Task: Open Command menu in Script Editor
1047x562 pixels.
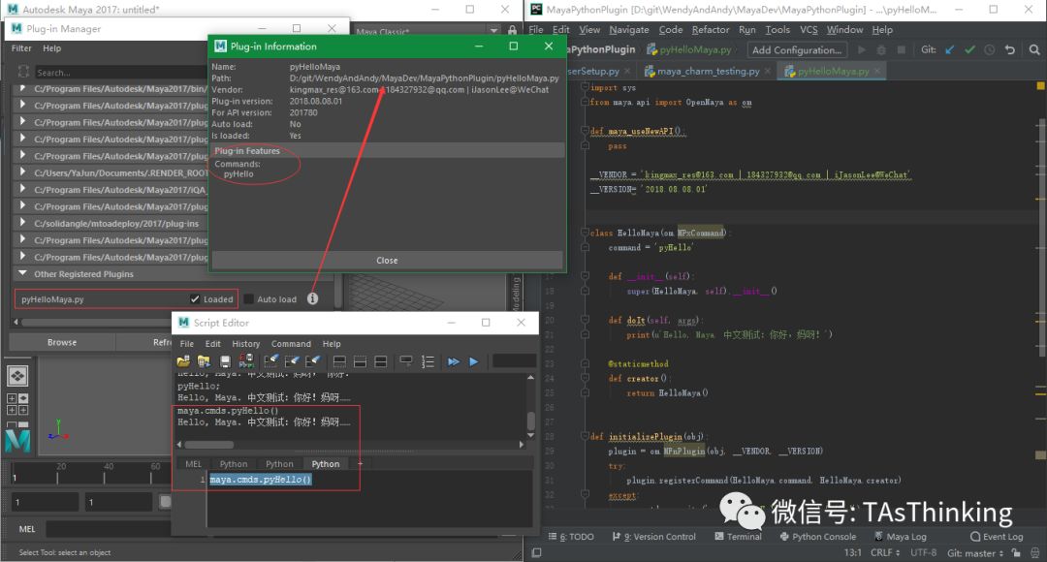Action: coord(291,344)
